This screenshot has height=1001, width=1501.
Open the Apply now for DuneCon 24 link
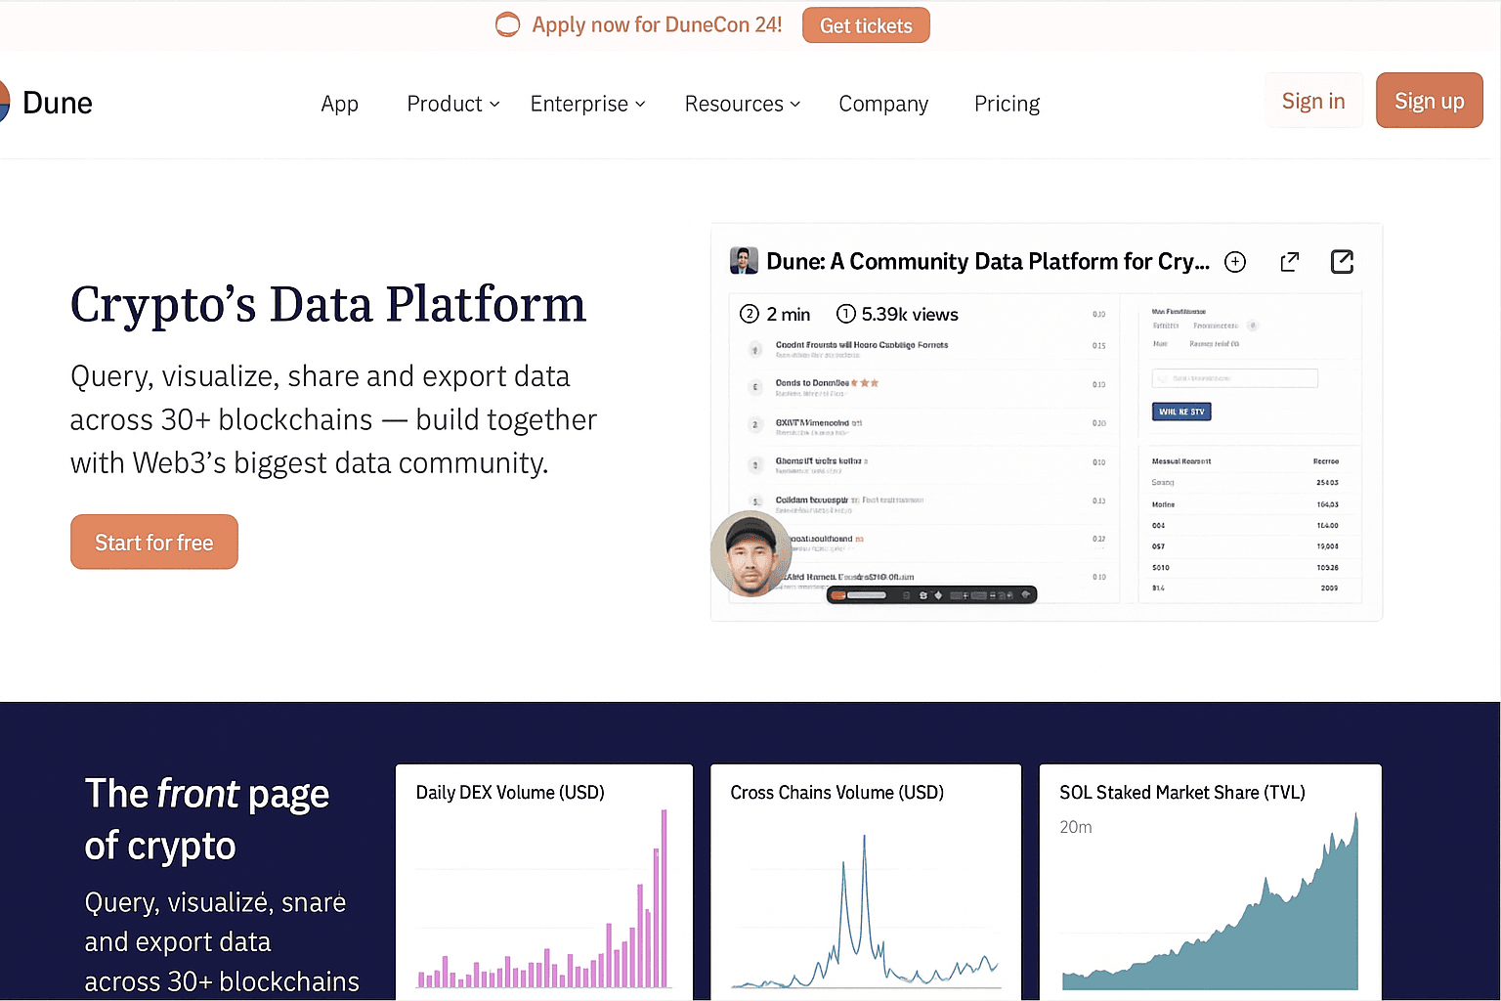point(657,24)
